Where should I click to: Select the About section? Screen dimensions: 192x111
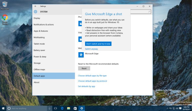pos(37,82)
